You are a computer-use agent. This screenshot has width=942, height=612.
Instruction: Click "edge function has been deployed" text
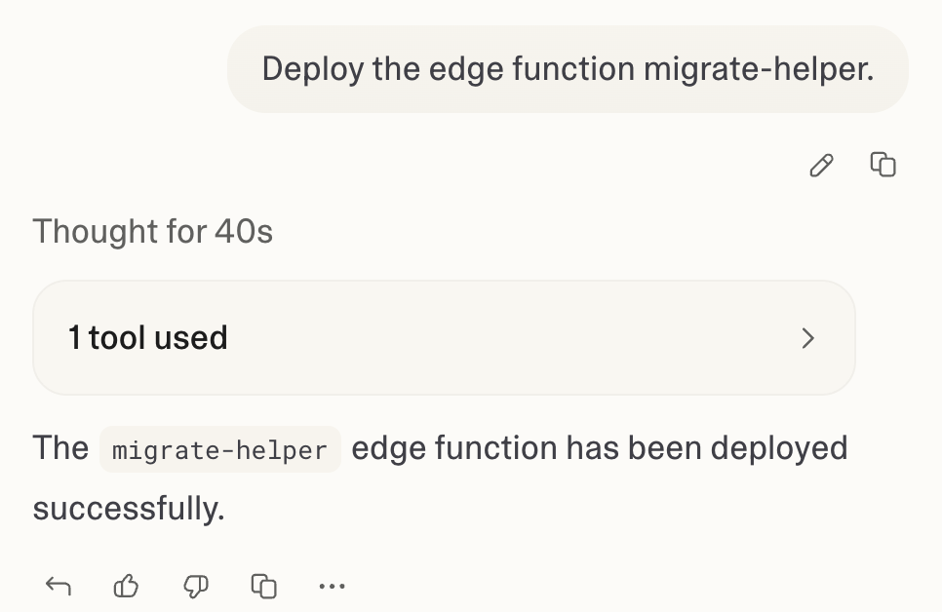(x=599, y=448)
